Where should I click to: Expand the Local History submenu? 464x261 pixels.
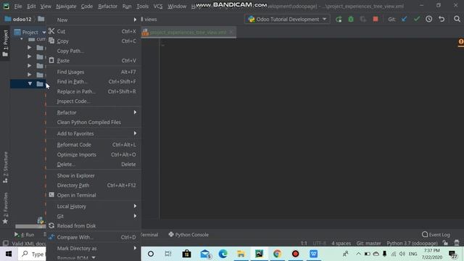(x=135, y=206)
